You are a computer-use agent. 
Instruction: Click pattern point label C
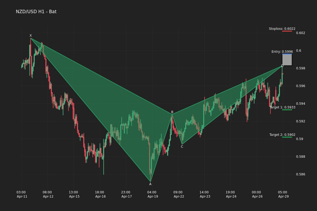[182, 147]
